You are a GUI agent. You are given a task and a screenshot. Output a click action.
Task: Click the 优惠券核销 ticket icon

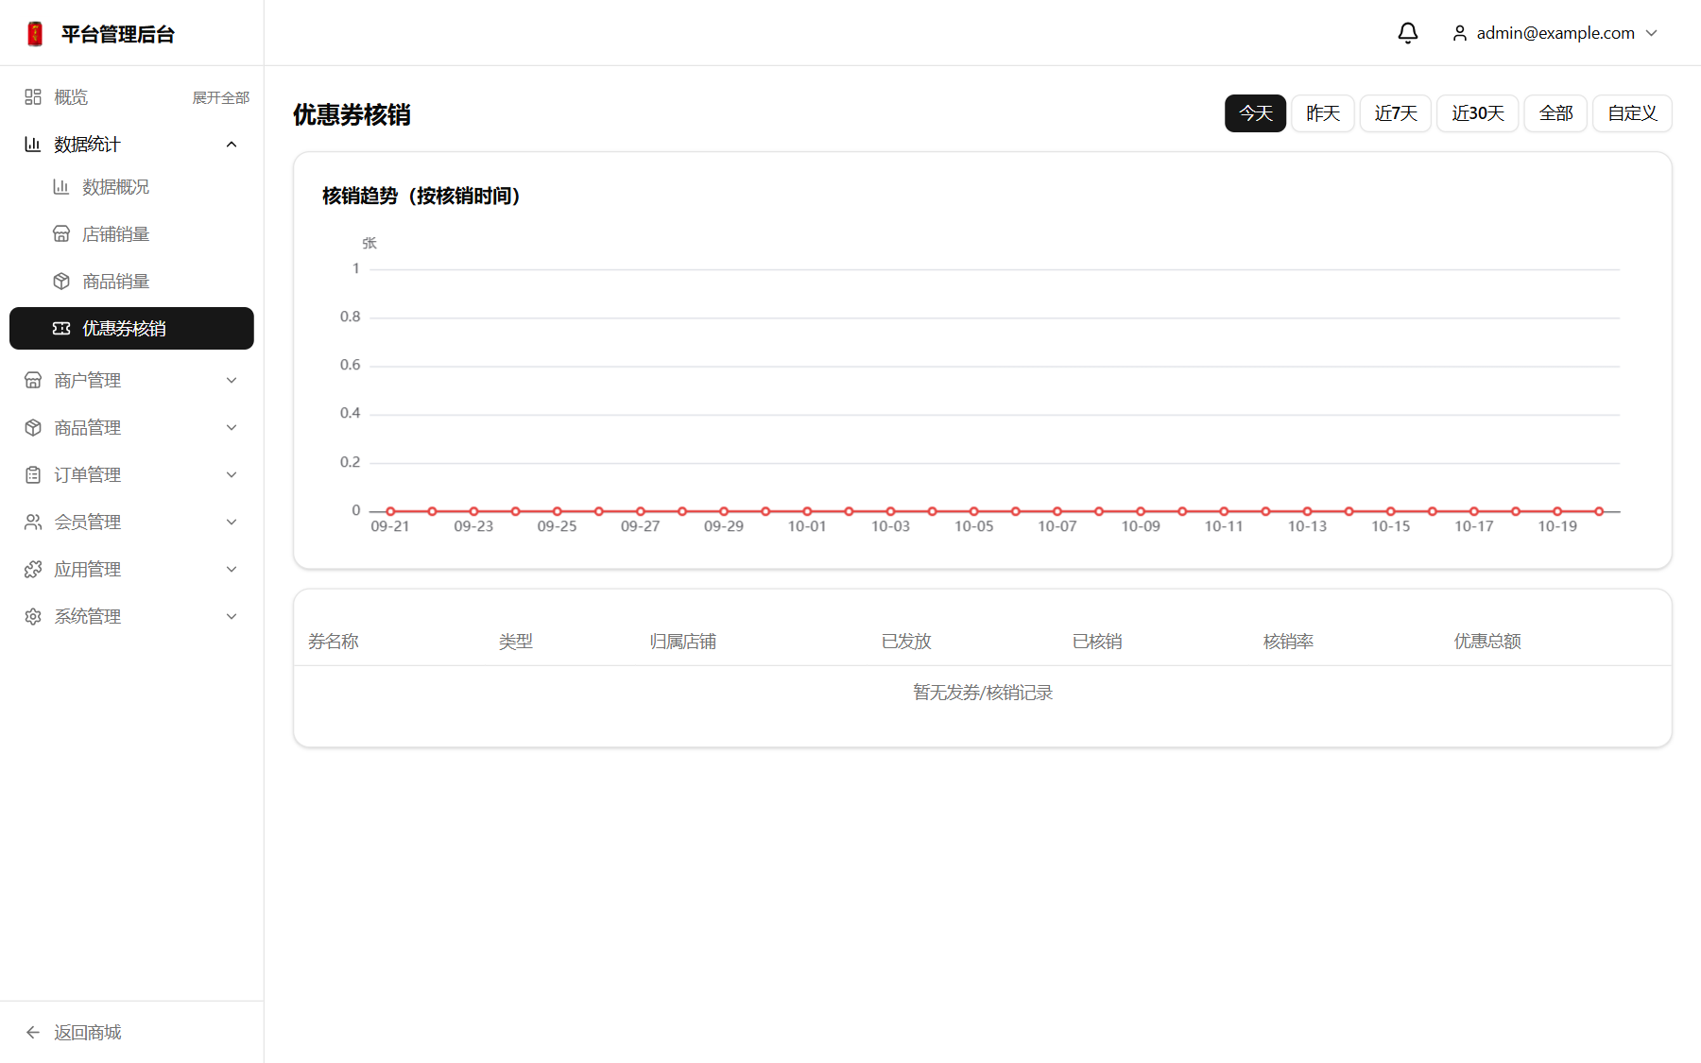pos(61,328)
